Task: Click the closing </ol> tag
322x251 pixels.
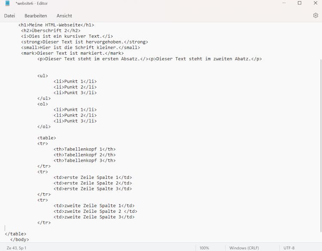Action: [x=44, y=127]
